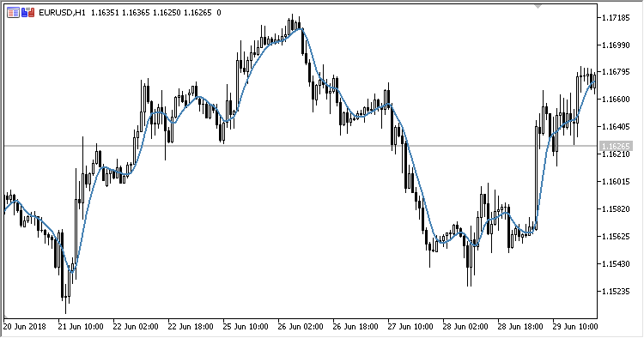
Task: Click the 29 Jun 10:00 time label
Action: tap(575, 327)
